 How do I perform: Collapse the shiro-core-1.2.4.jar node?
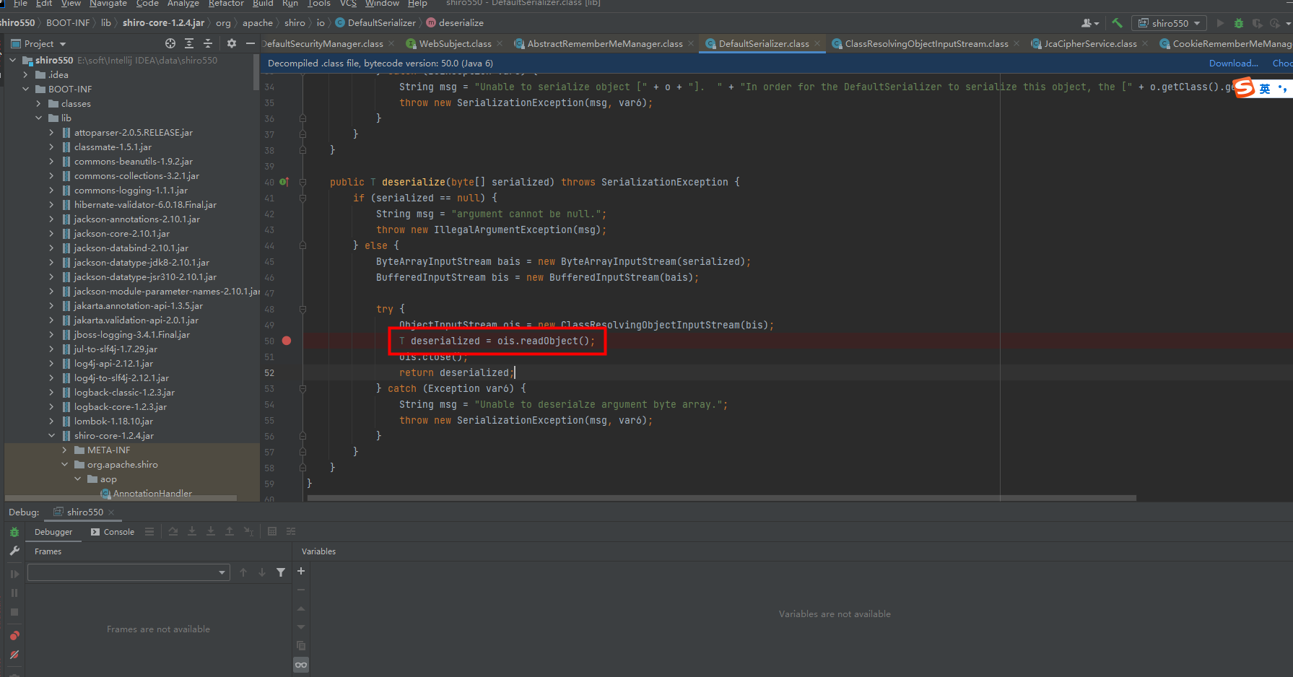coord(52,435)
